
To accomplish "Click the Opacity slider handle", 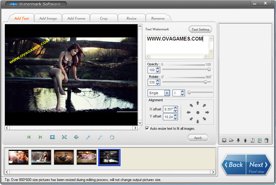I will (x=209, y=69).
